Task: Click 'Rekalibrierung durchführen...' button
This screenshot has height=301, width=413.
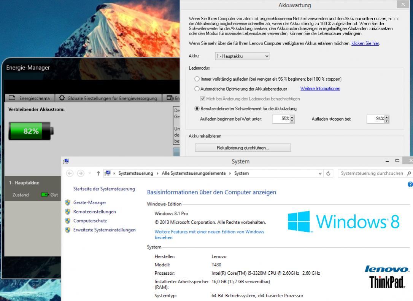Action: click(x=243, y=148)
